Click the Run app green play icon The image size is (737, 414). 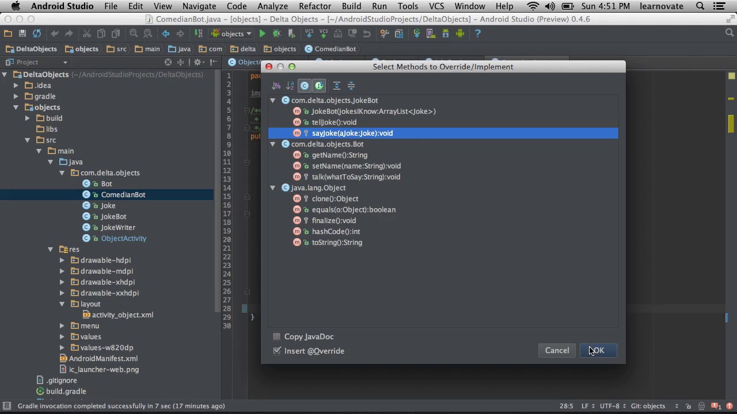click(263, 33)
